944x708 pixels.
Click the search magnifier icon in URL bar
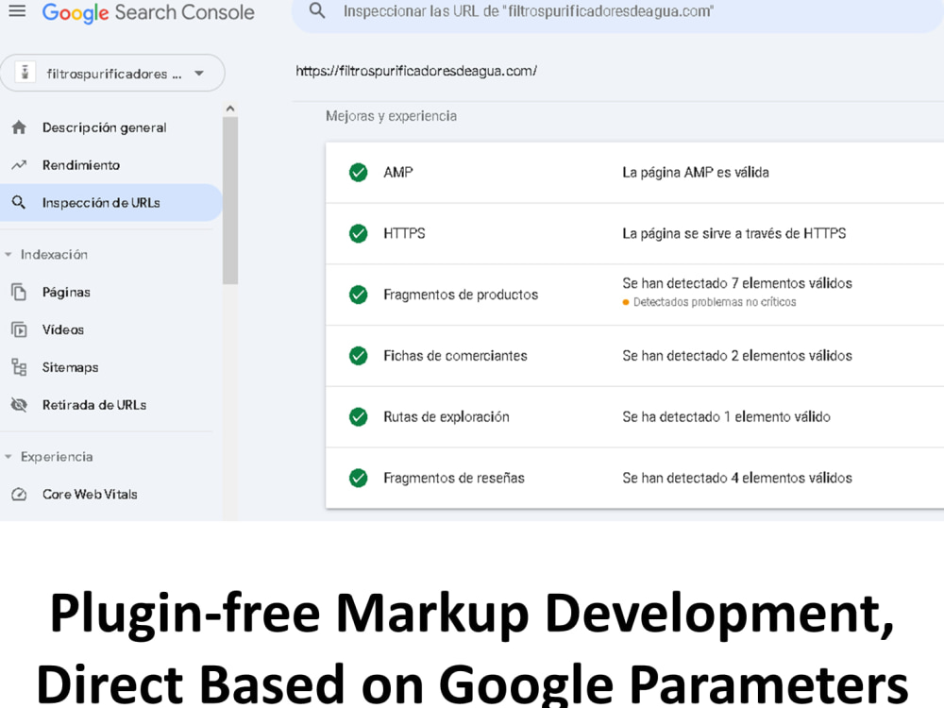tap(316, 10)
